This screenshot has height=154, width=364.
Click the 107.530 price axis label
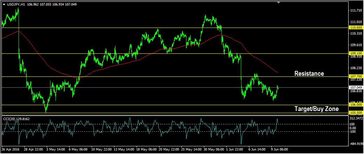coord(356,80)
